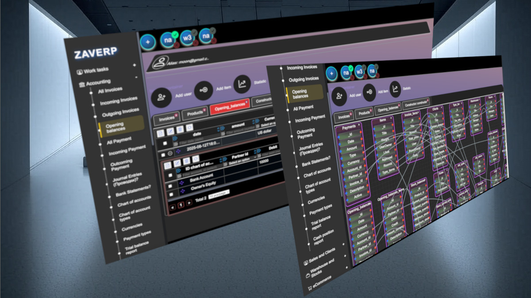The width and height of the screenshot is (531, 298).
Task: Open Chart of accounts in right window sidebar
Action: pyautogui.click(x=317, y=172)
